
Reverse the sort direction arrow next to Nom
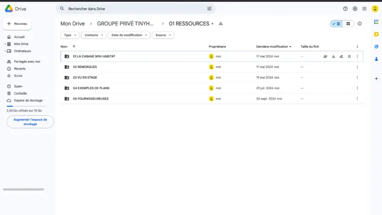(74, 47)
